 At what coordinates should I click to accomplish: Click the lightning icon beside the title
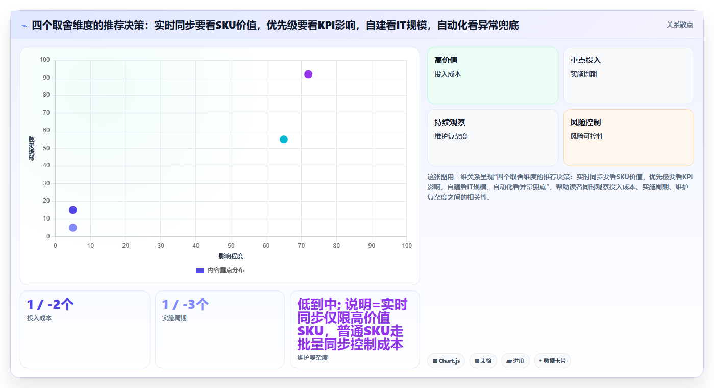point(24,26)
